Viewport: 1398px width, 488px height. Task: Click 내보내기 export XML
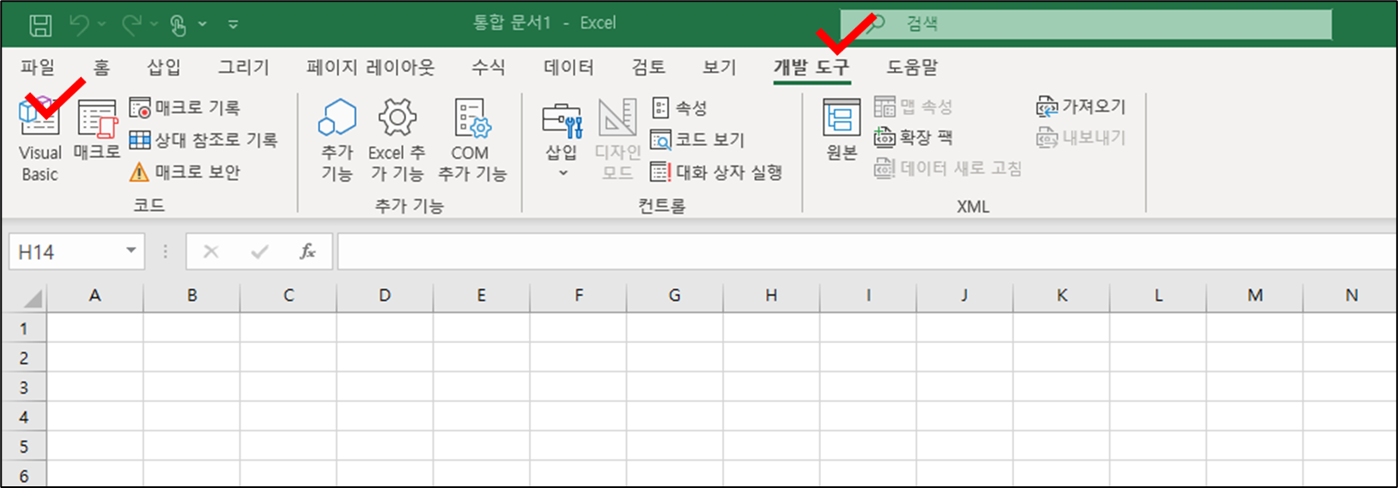(x=1080, y=137)
